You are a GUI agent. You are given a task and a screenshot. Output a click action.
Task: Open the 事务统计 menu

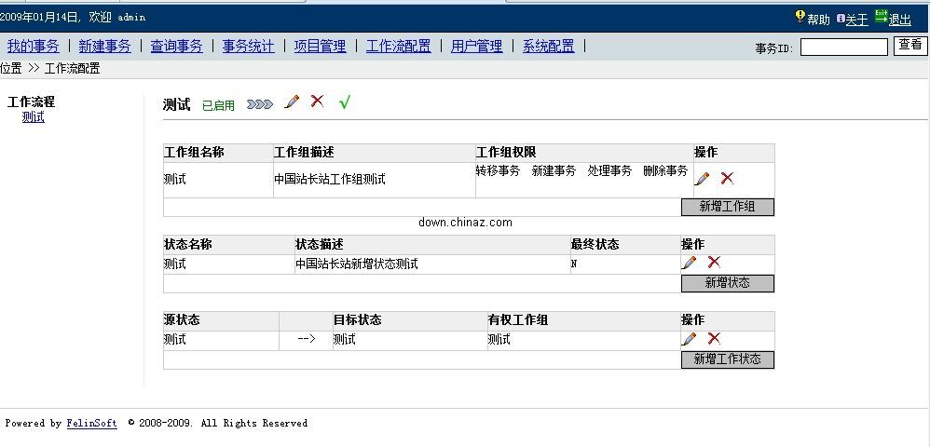pos(248,46)
